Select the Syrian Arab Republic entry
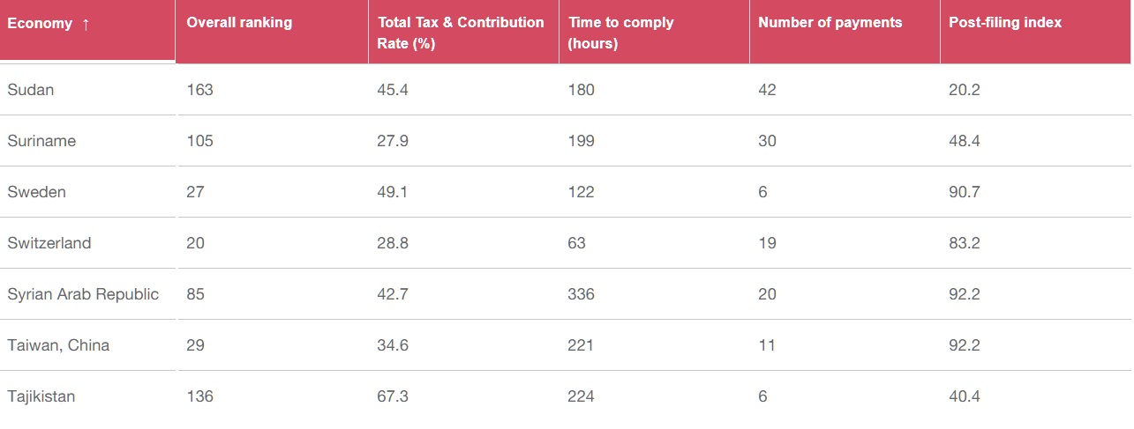Screen dimensions: 1134x429 83,294
